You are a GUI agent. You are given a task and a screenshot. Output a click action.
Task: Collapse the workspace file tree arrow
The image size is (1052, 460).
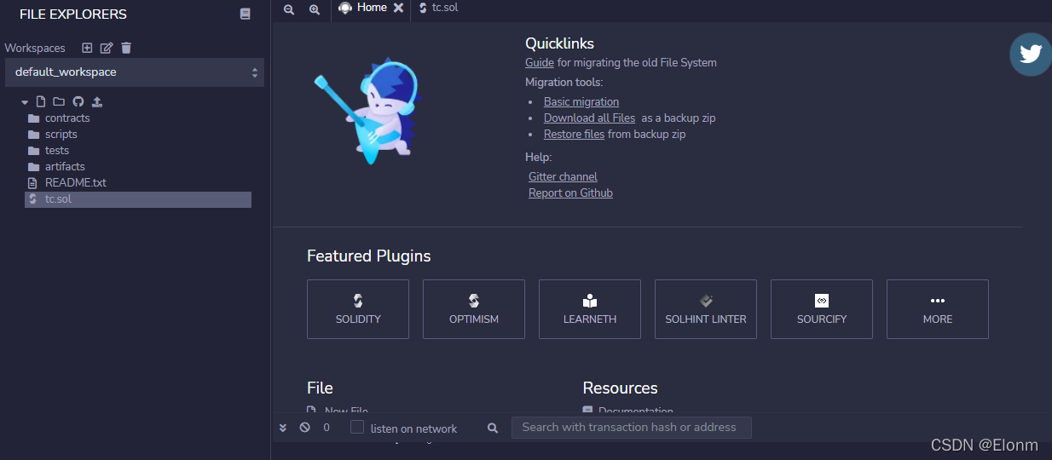click(25, 102)
